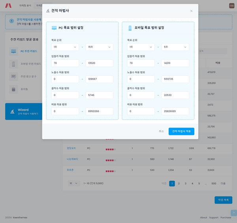Close the 견적 마법사 dialog
This screenshot has width=237, height=223.
[192, 11]
